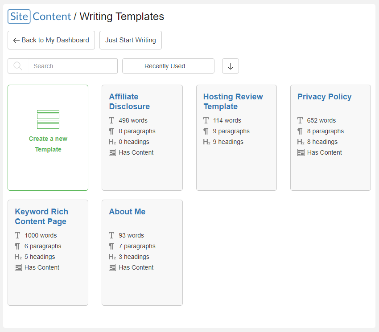Click the H2 icon on Hosting Review Template
The width and height of the screenshot is (379, 332).
coord(206,142)
